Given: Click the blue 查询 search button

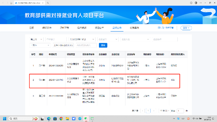Looking at the screenshot, I should tap(103, 45).
